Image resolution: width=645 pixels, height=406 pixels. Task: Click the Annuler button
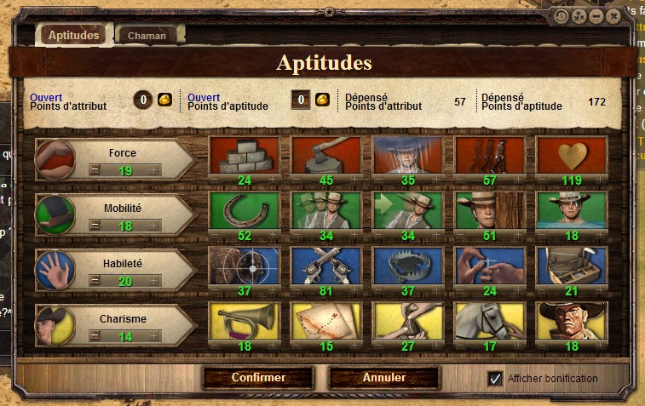tap(384, 377)
